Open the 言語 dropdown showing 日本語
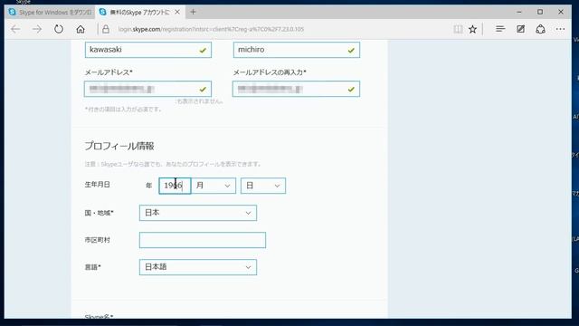Screen dimensions: 579x326 198,267
